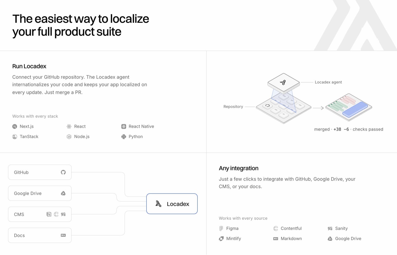Click the Figma label
The image size is (397, 255).
[232, 229]
